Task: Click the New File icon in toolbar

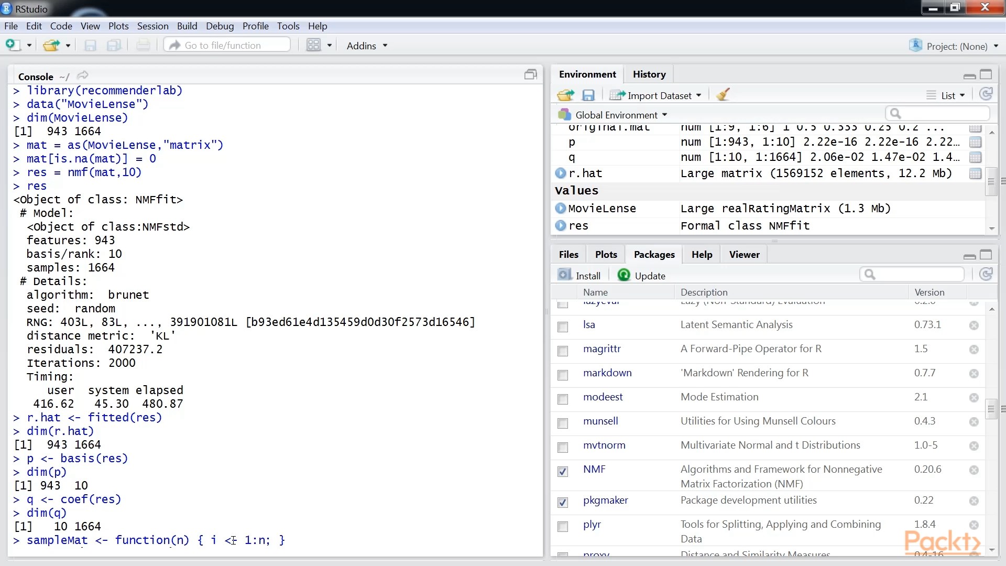Action: click(x=13, y=45)
